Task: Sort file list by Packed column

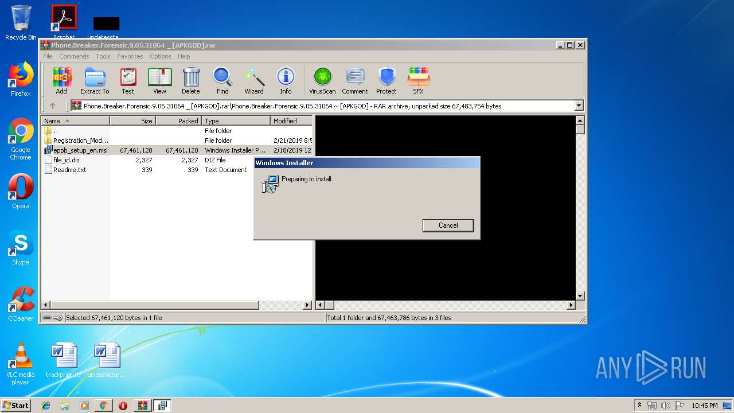Action: coord(178,121)
